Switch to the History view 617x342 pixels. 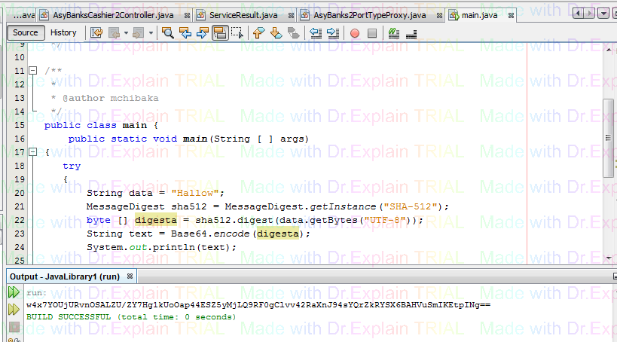63,32
